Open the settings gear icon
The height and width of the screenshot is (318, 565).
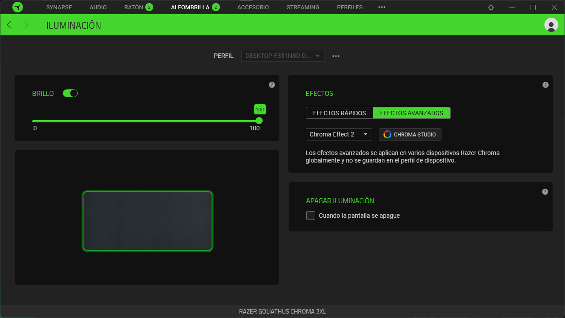[x=491, y=8]
